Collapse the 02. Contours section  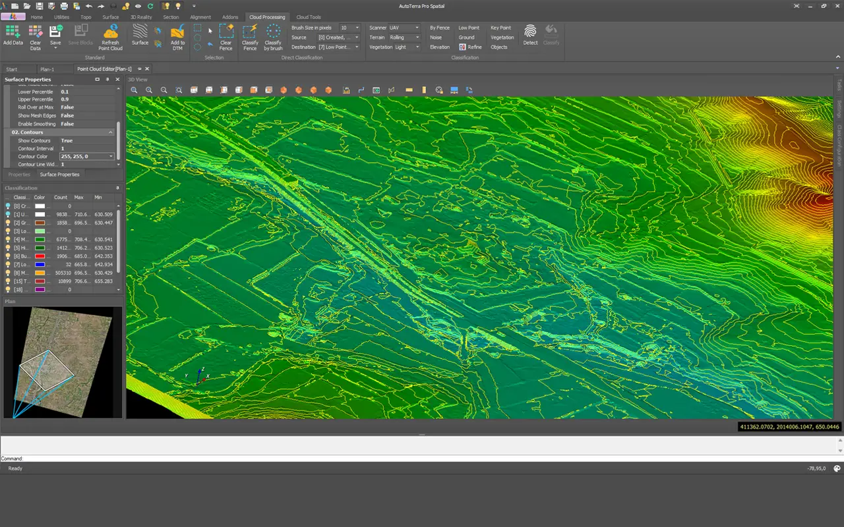coord(111,132)
